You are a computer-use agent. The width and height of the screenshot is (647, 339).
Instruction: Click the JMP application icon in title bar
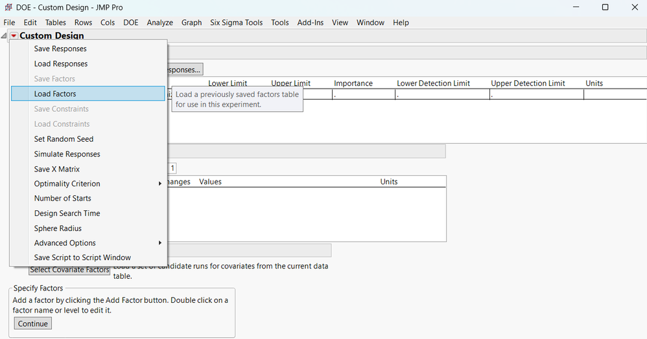pos(8,7)
